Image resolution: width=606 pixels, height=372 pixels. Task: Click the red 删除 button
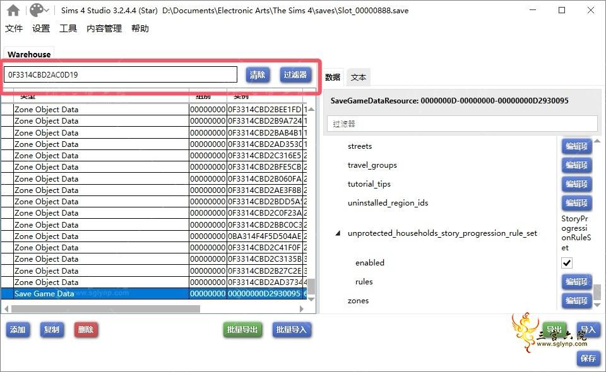(86, 330)
